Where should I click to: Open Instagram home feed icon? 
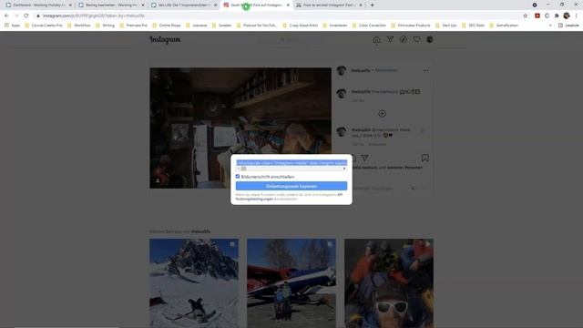[376, 39]
